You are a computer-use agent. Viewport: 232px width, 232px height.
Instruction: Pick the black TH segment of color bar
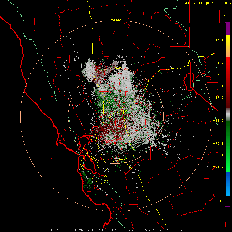click(x=228, y=201)
